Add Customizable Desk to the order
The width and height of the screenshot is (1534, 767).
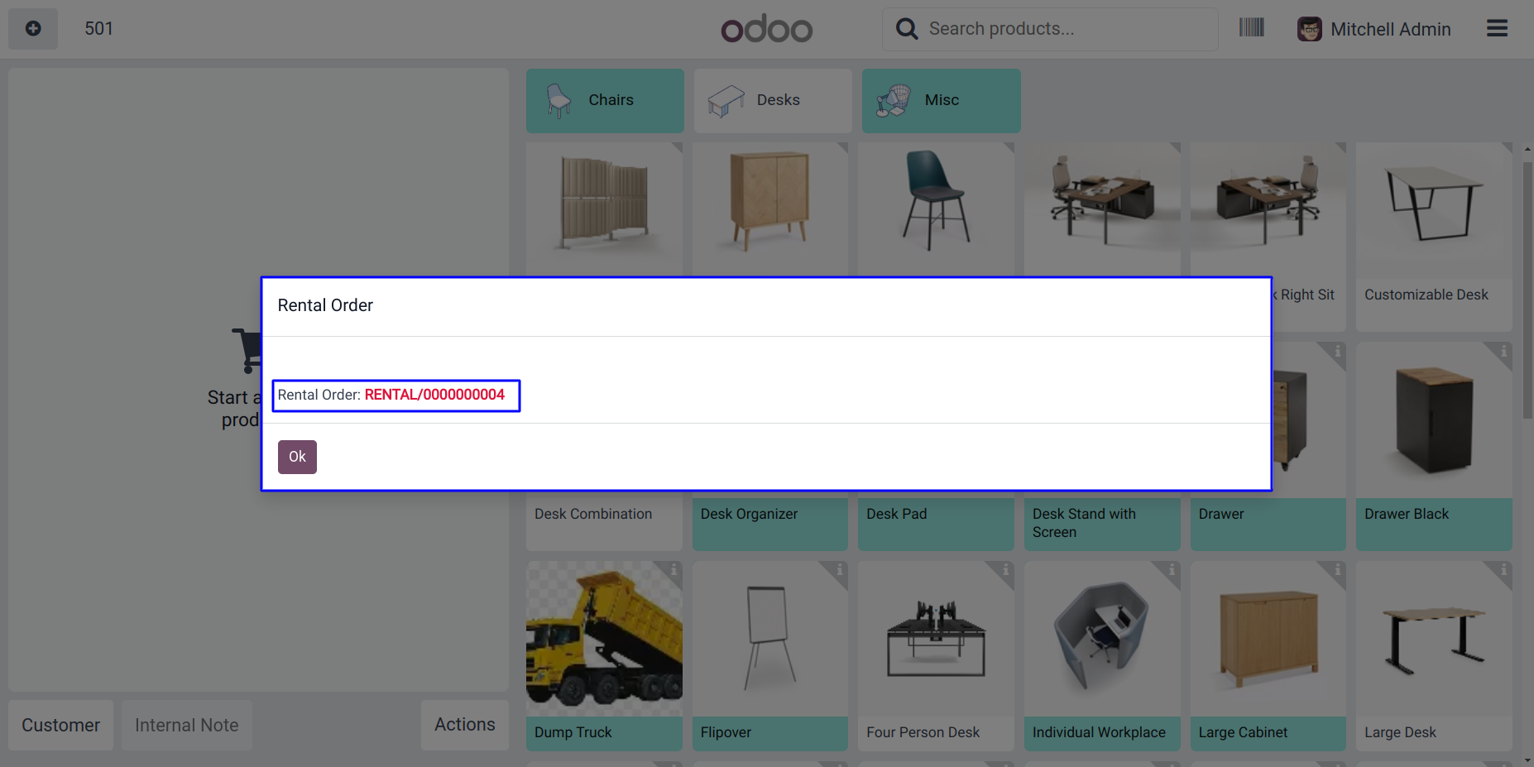tap(1434, 237)
